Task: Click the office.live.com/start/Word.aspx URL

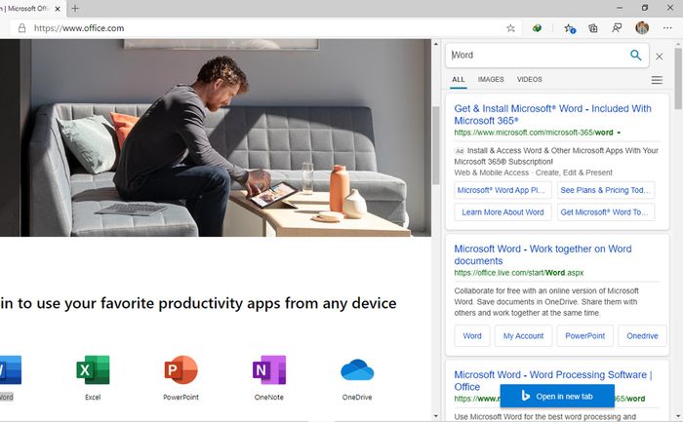Action: point(519,273)
